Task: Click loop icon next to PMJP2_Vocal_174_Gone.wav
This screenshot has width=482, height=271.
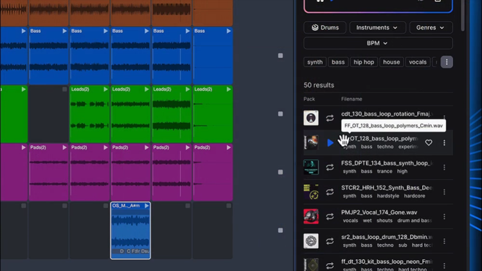Action: [x=330, y=216]
